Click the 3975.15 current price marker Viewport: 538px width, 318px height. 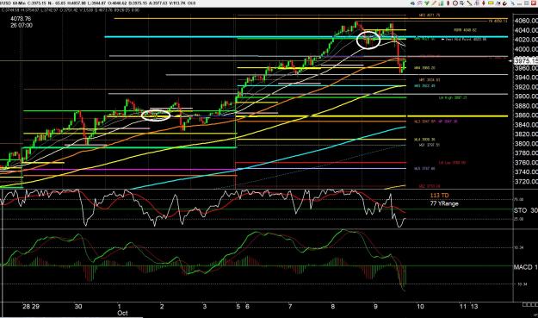tap(527, 61)
